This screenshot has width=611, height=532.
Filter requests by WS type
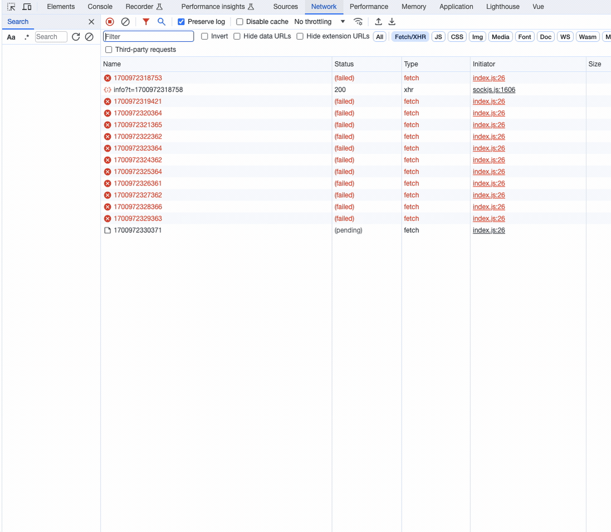(565, 37)
